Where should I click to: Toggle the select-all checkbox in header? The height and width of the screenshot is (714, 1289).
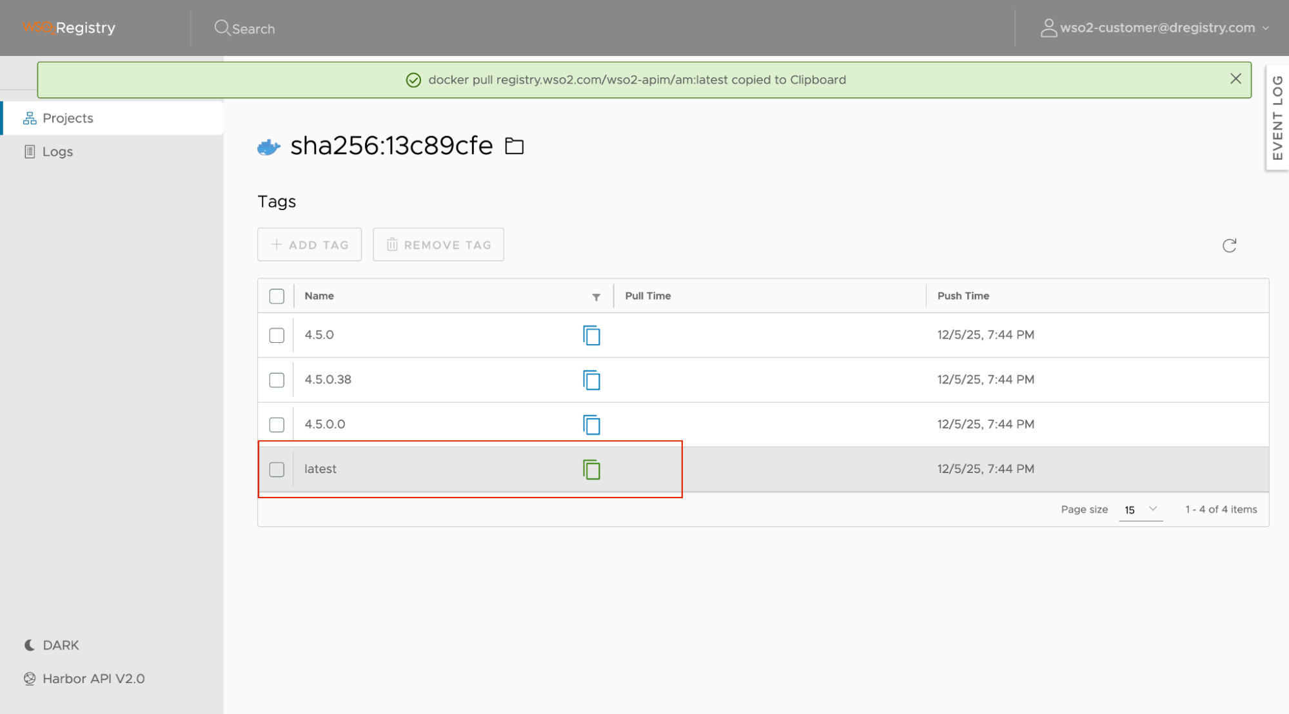(277, 296)
